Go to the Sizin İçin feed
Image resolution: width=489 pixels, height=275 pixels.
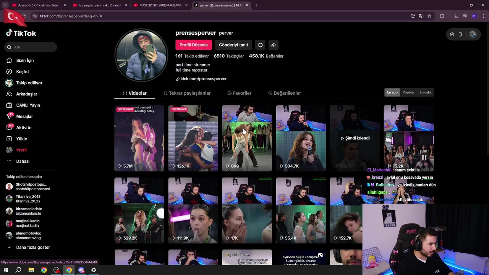pyautogui.click(x=25, y=60)
